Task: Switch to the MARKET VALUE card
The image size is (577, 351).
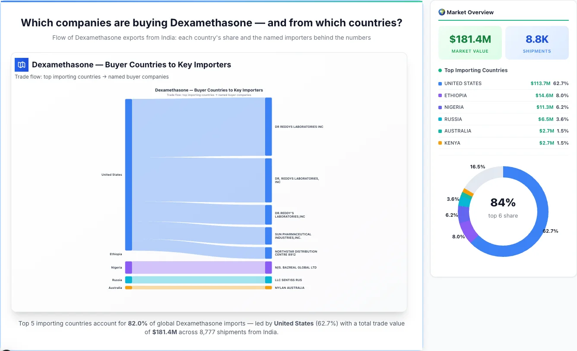Action: [470, 42]
